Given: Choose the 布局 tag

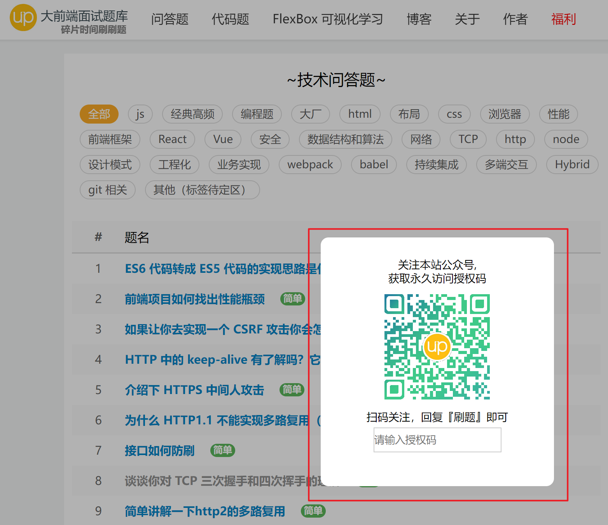Looking at the screenshot, I should tap(409, 114).
